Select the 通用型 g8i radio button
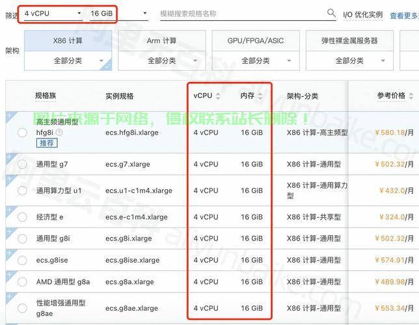This screenshot has height=325, width=419. (22, 238)
